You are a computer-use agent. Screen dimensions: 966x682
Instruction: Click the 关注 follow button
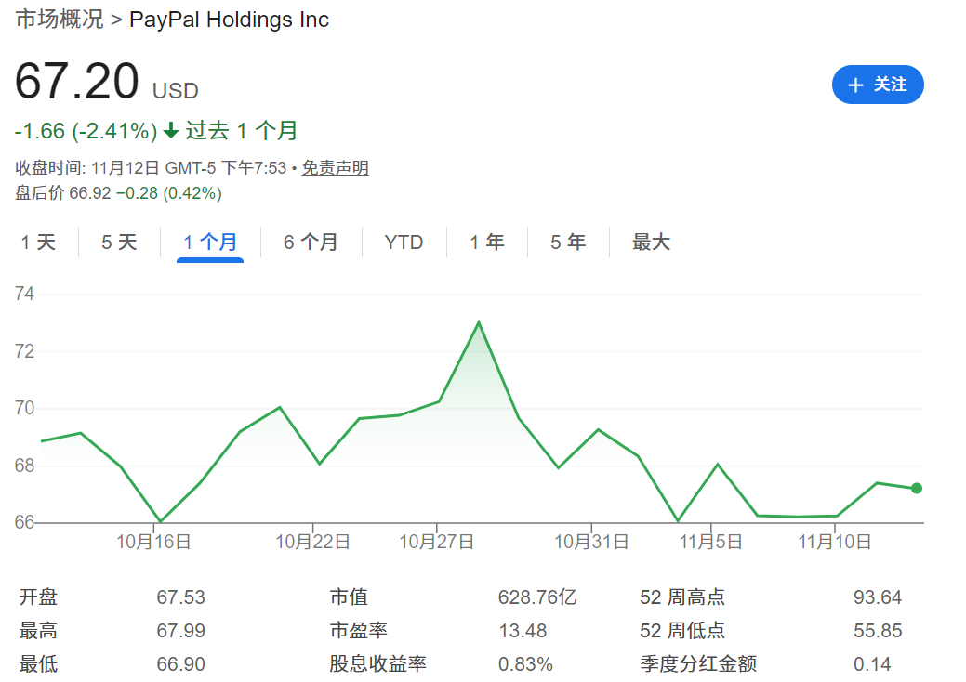pos(878,85)
